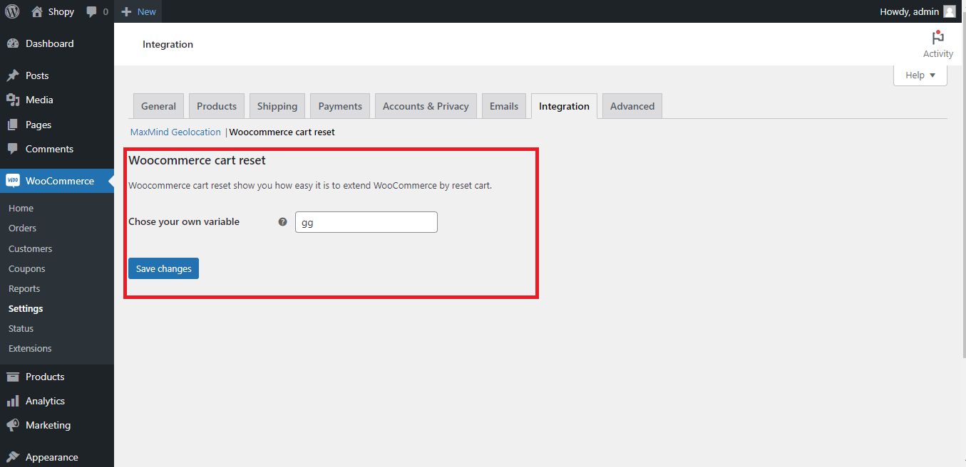Click the cart reset description sentence
Image resolution: width=966 pixels, height=467 pixels.
(x=310, y=186)
